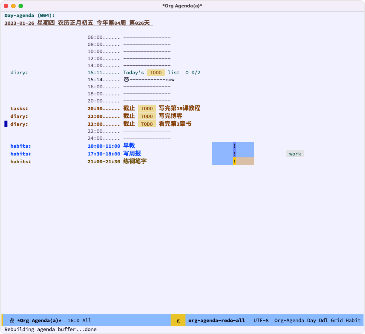This screenshot has width=365, height=334.
Task: Click the TODO keyword for 写完博客
Action: click(x=147, y=116)
